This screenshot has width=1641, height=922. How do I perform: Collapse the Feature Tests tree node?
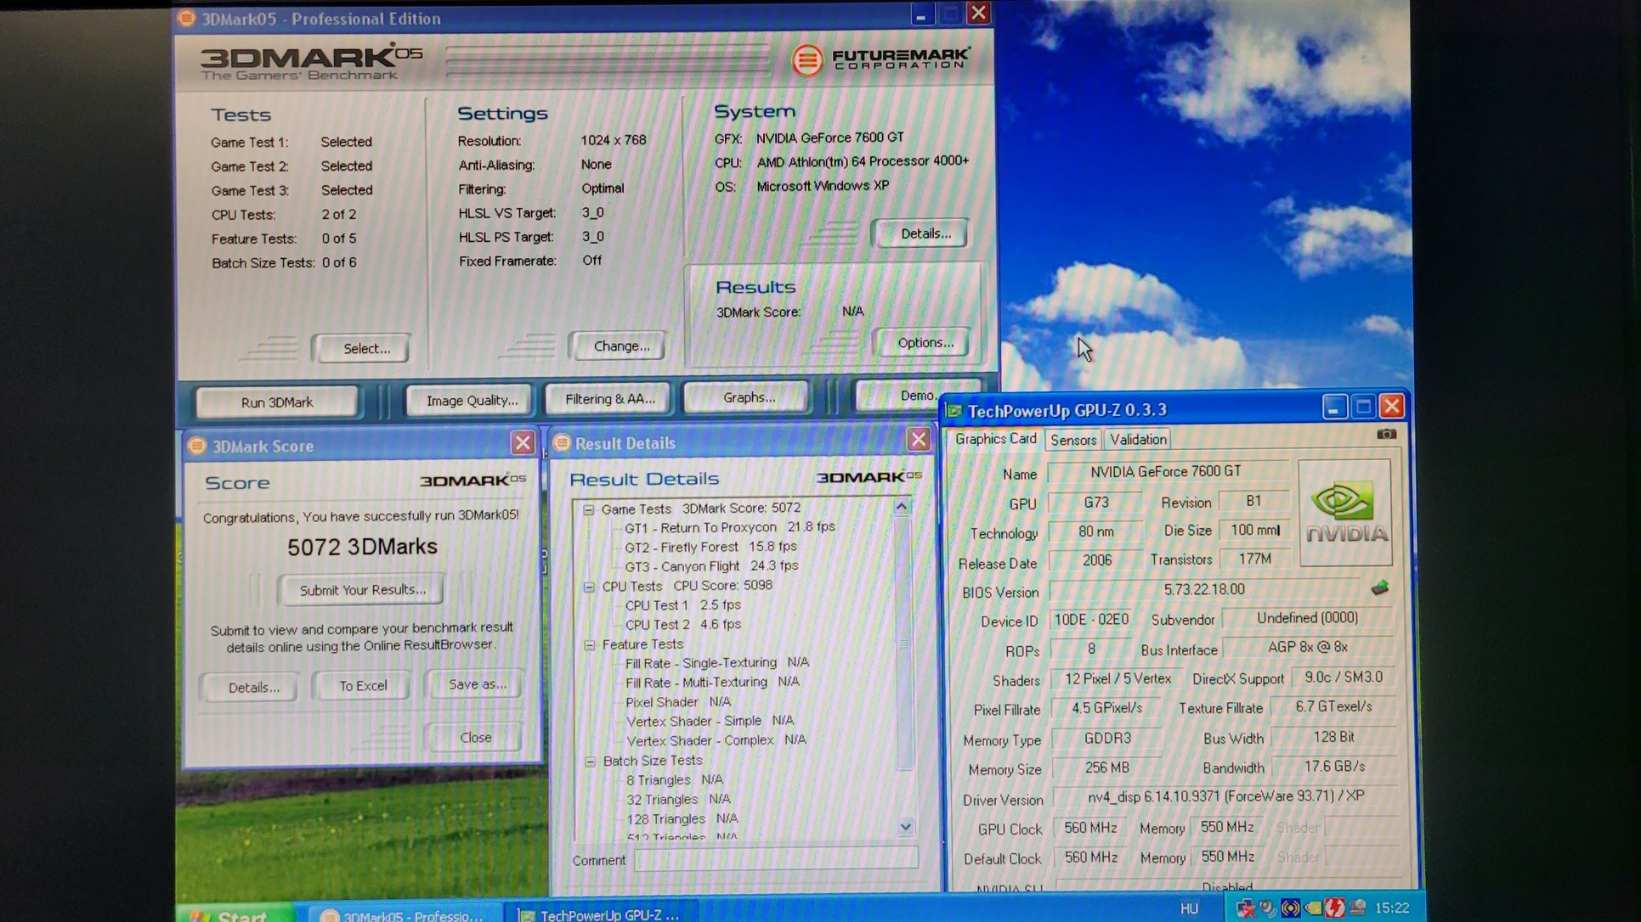590,644
